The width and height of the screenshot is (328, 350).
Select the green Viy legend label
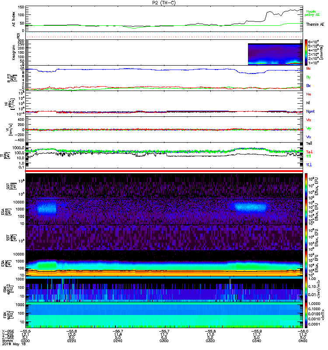308,129
